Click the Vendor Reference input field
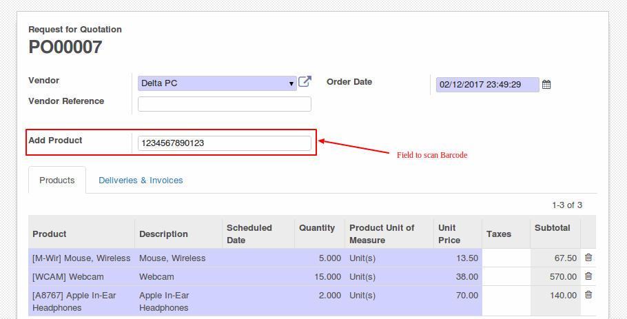Screen dimensions: 627x319 225,104
